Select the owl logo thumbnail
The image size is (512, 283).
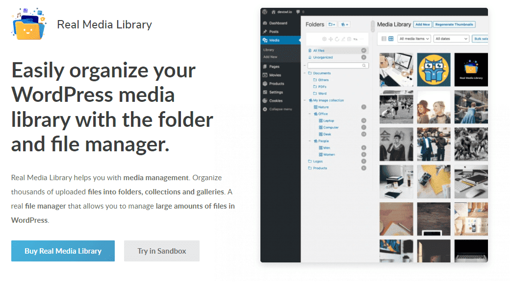pyautogui.click(x=434, y=69)
